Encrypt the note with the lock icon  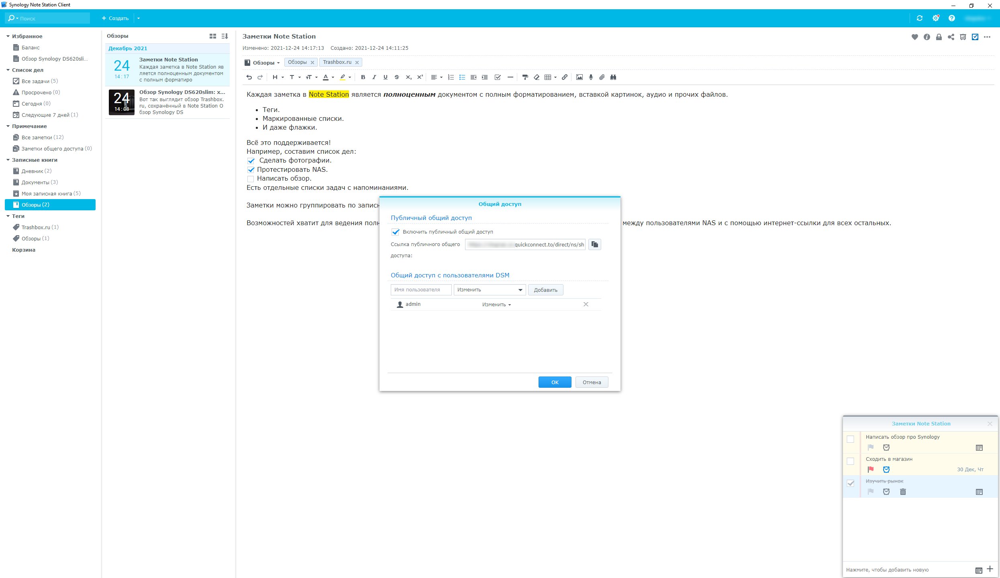coord(939,37)
